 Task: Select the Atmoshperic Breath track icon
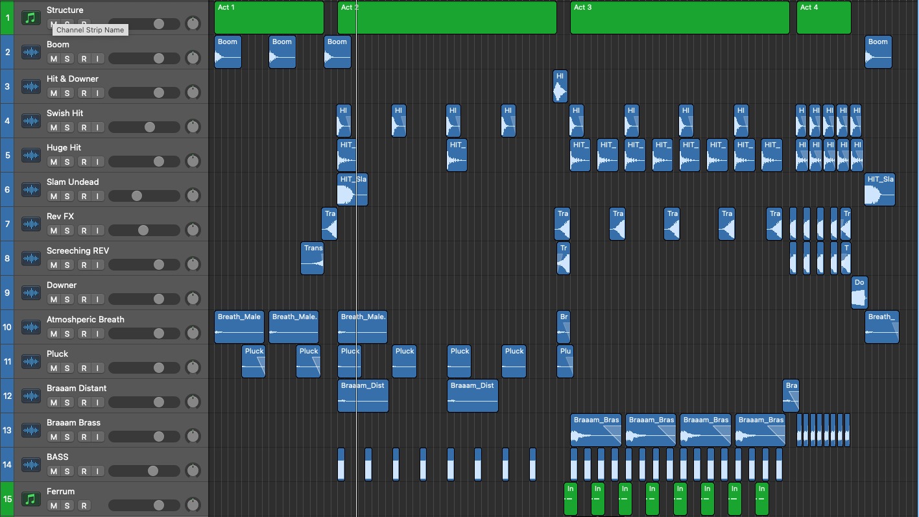(x=31, y=327)
